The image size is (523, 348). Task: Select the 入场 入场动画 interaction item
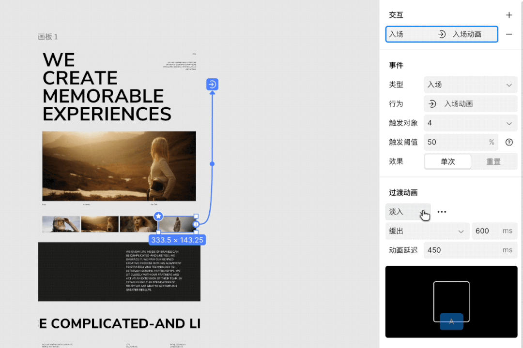[x=442, y=34]
